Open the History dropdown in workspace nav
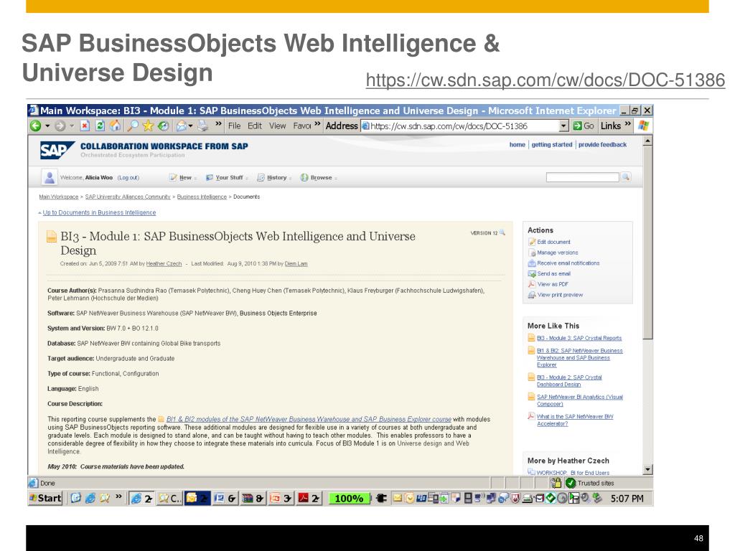 [274, 178]
